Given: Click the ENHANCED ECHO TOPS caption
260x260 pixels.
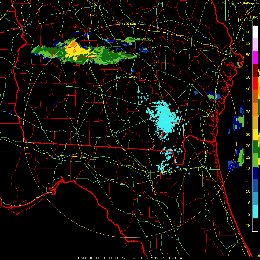Looking at the screenshot, I should point(101,258).
